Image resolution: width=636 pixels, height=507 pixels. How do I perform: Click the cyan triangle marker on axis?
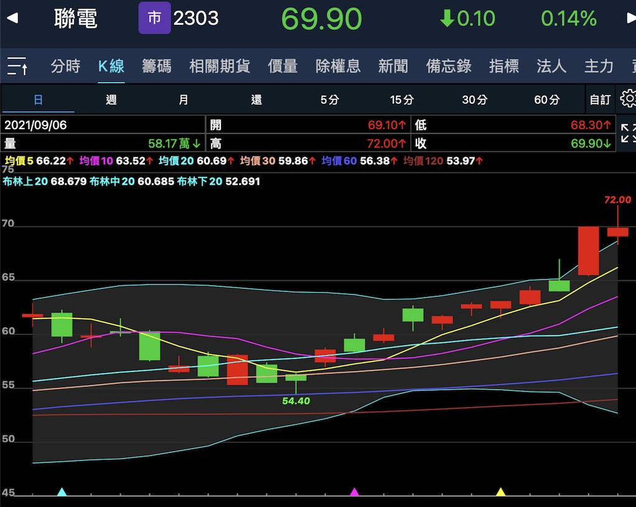(62, 492)
